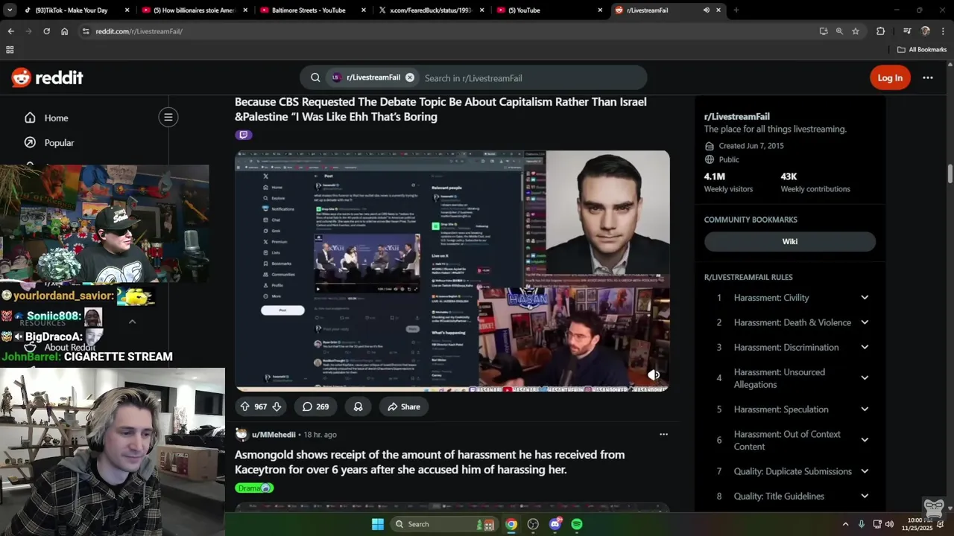Mute the r/LivestreamFail tab via speaker icon
Viewport: 954px width, 536px height.
point(706,10)
